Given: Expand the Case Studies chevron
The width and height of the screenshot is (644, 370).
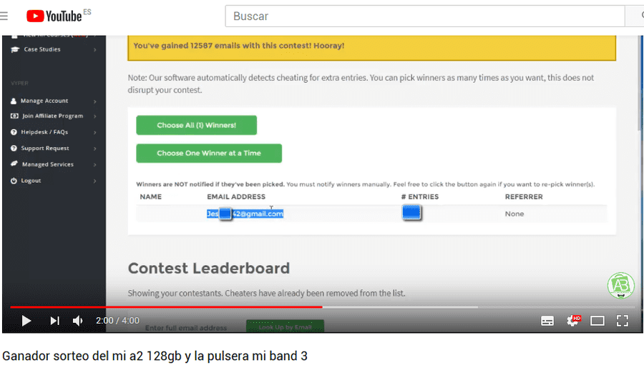Looking at the screenshot, I should [x=95, y=49].
